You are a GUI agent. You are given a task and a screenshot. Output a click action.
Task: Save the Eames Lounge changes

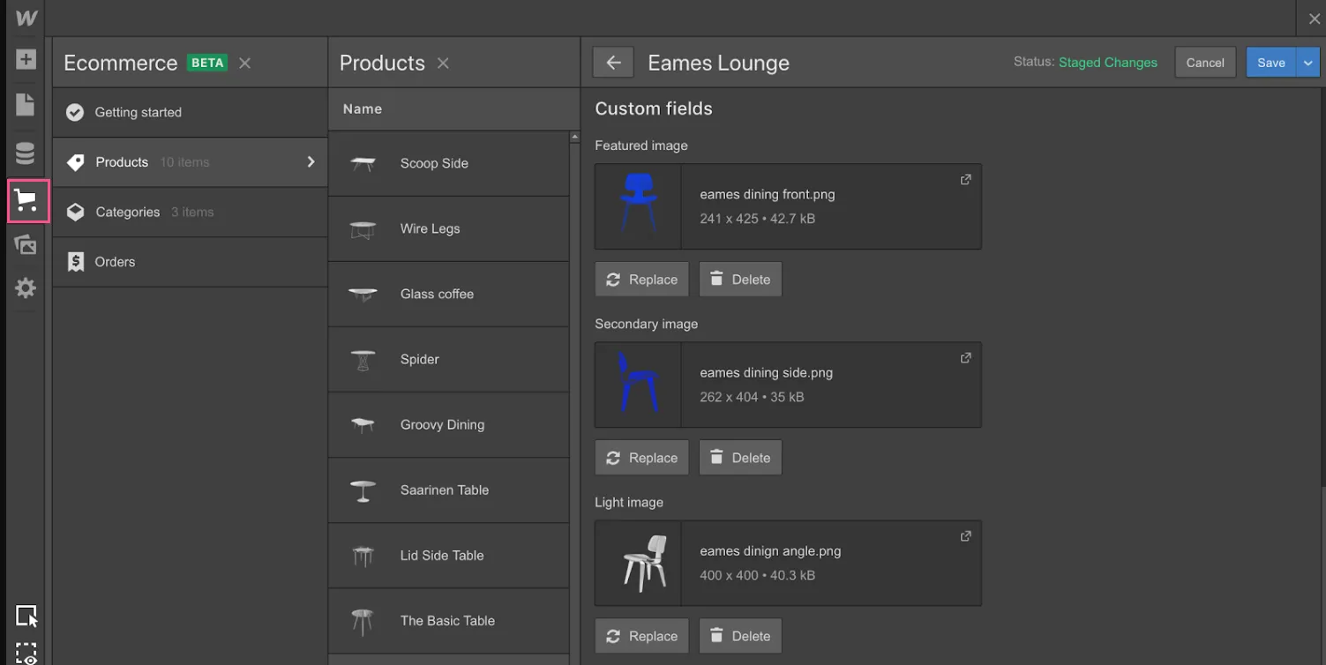click(1270, 63)
